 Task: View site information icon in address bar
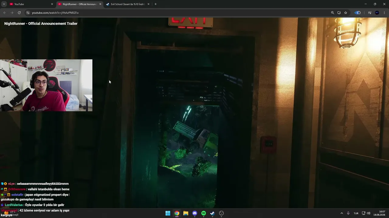[28, 13]
